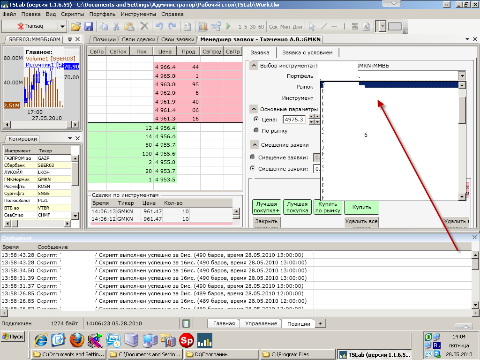Image resolution: width=480 pixels, height=360 pixels.
Task: Open the 'Портфель' dropdown arrow
Action: pos(462,76)
